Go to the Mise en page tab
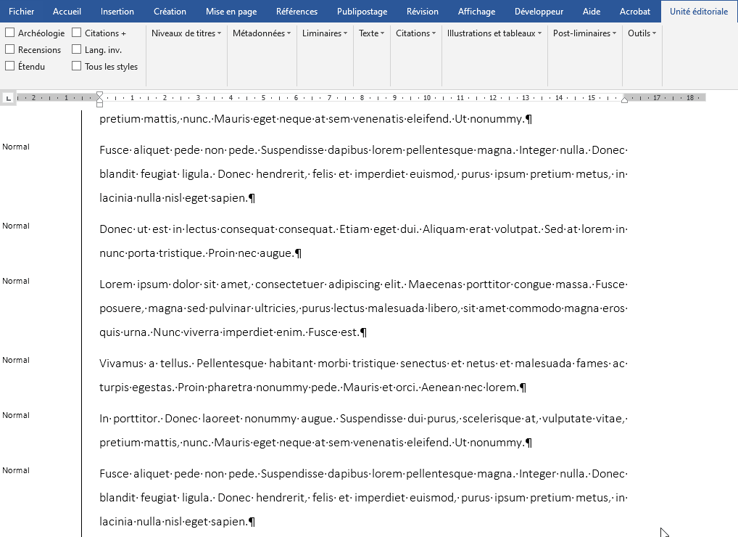 (231, 12)
